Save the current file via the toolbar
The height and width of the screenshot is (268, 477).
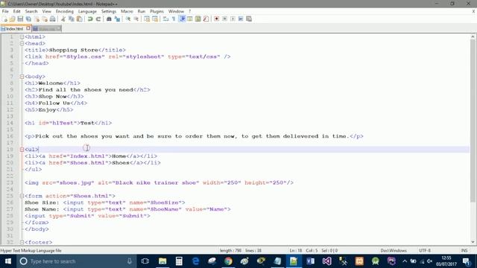point(20,19)
